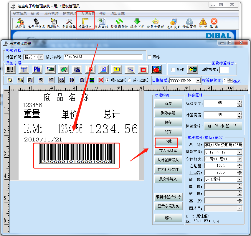The image size is (251, 236).
Task: Add the yellow question-mark folder field
Action: pyautogui.click(x=117, y=69)
